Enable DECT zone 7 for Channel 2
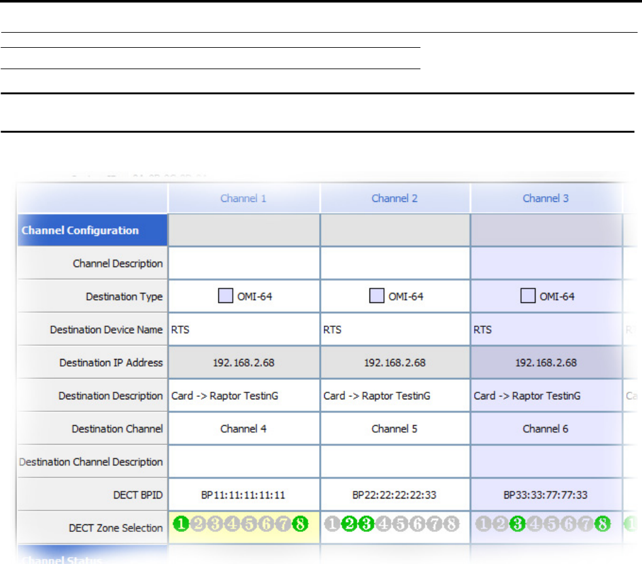The height and width of the screenshot is (564, 642). pyautogui.click(x=434, y=524)
